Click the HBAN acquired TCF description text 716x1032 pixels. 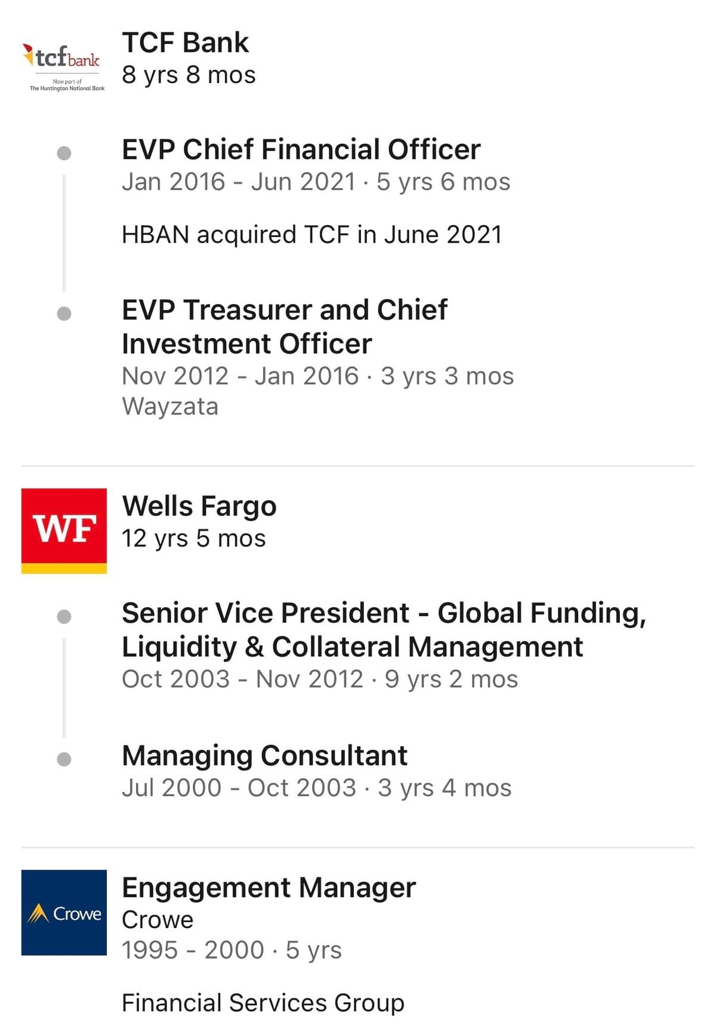point(311,235)
